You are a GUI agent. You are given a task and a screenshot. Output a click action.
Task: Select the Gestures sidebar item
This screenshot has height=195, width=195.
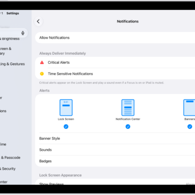pos(12,64)
